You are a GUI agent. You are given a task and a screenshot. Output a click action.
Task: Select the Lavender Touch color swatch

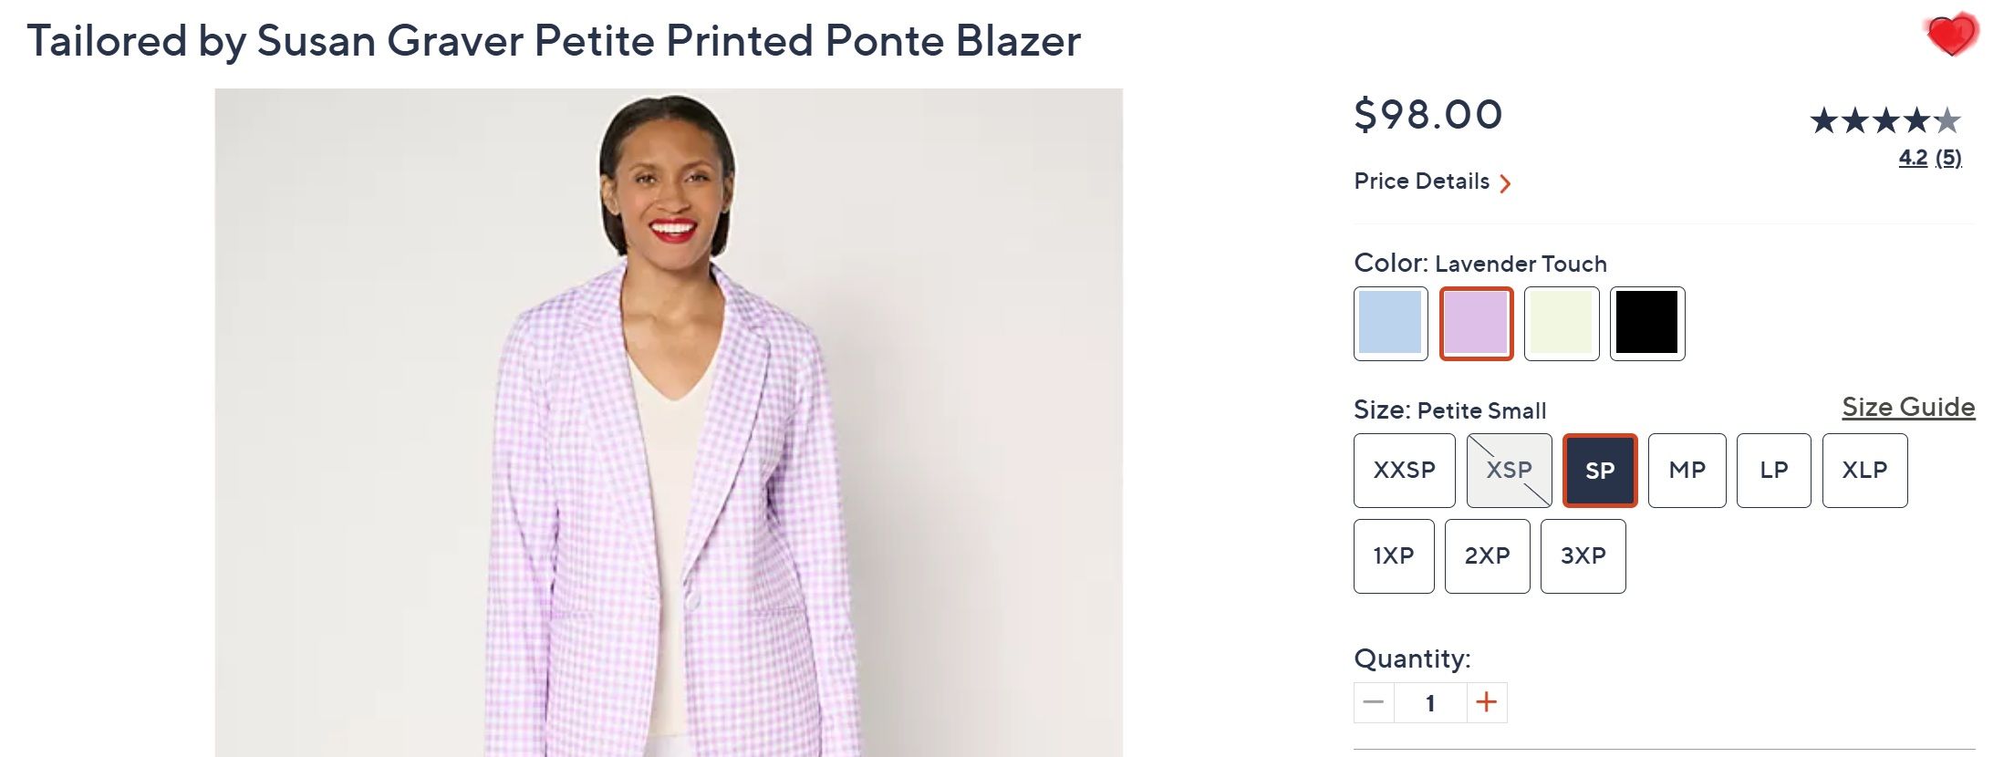click(x=1476, y=324)
